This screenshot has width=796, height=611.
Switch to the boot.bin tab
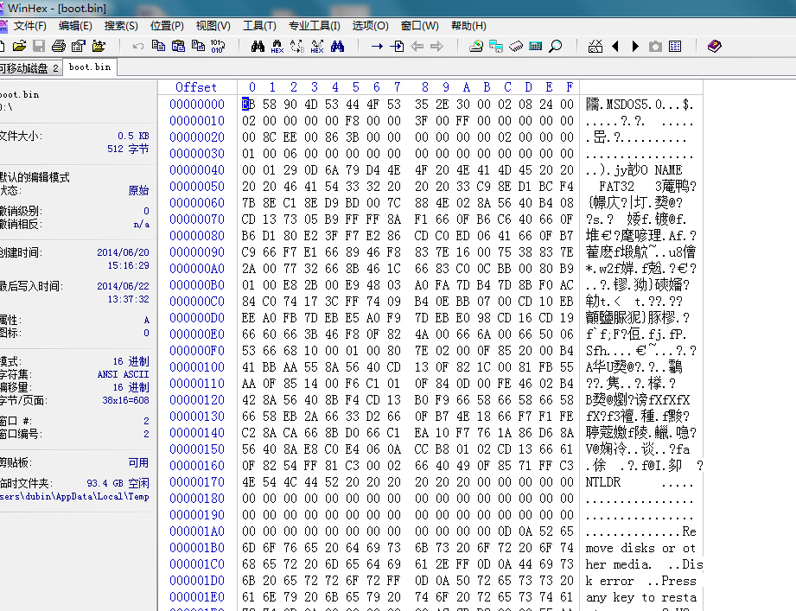pos(90,67)
